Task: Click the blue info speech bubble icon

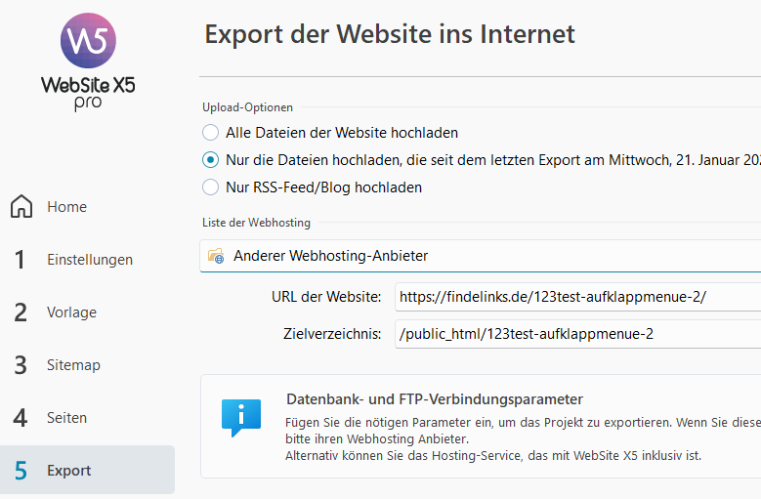Action: (x=240, y=417)
